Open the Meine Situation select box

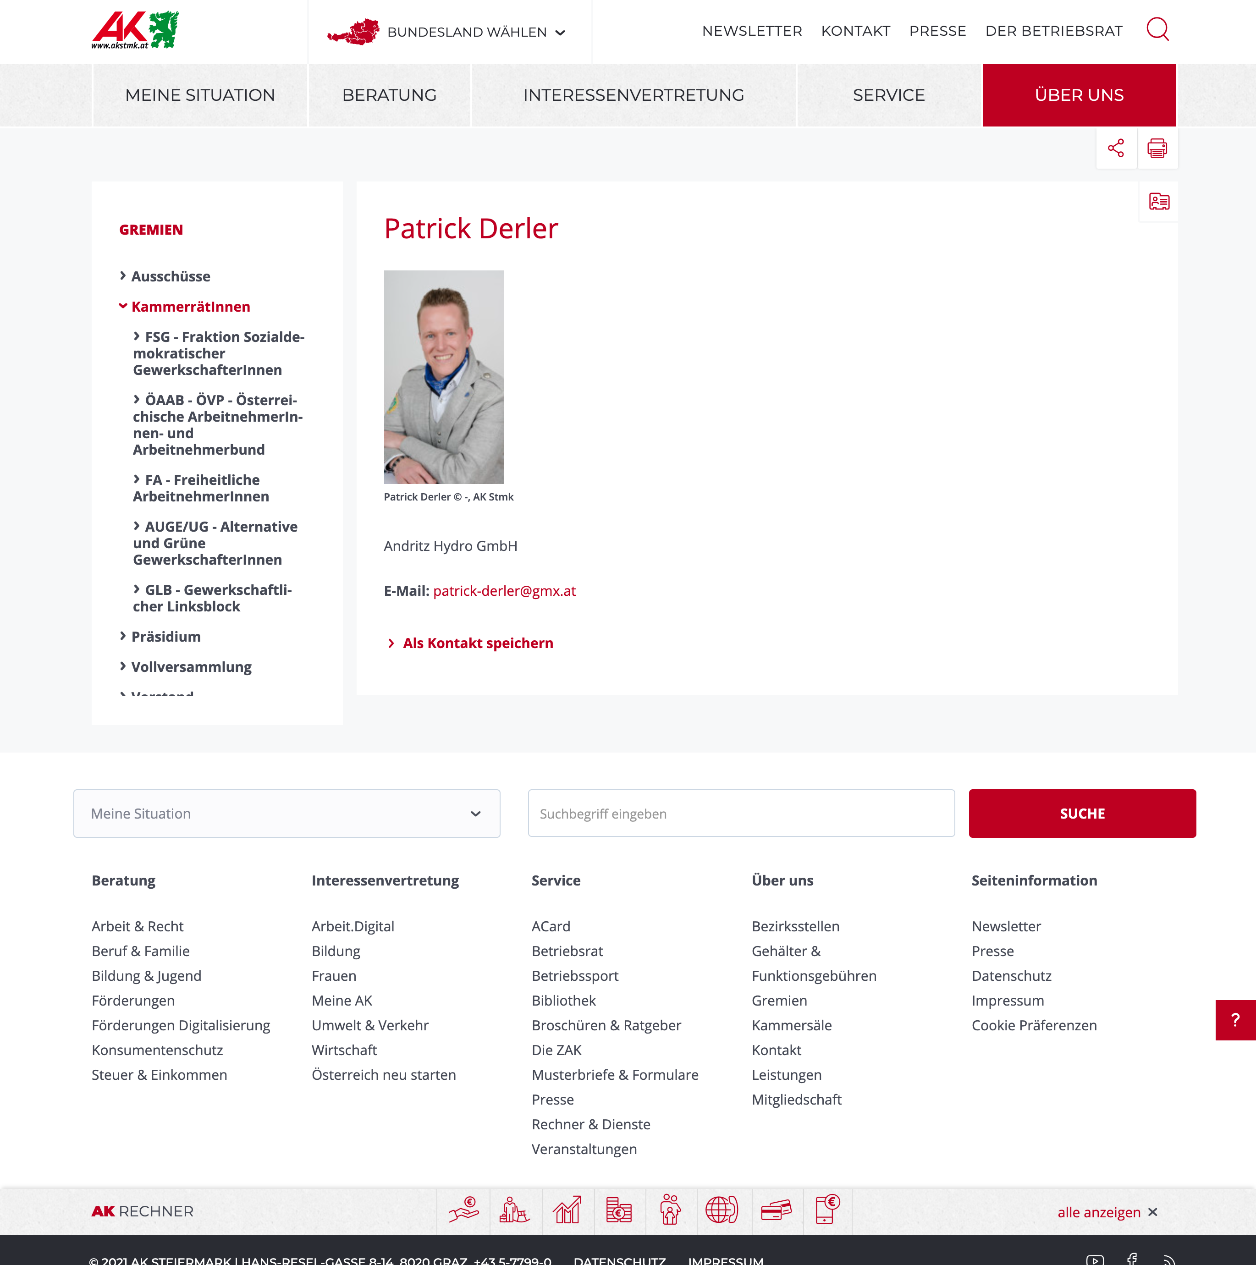[x=287, y=813]
